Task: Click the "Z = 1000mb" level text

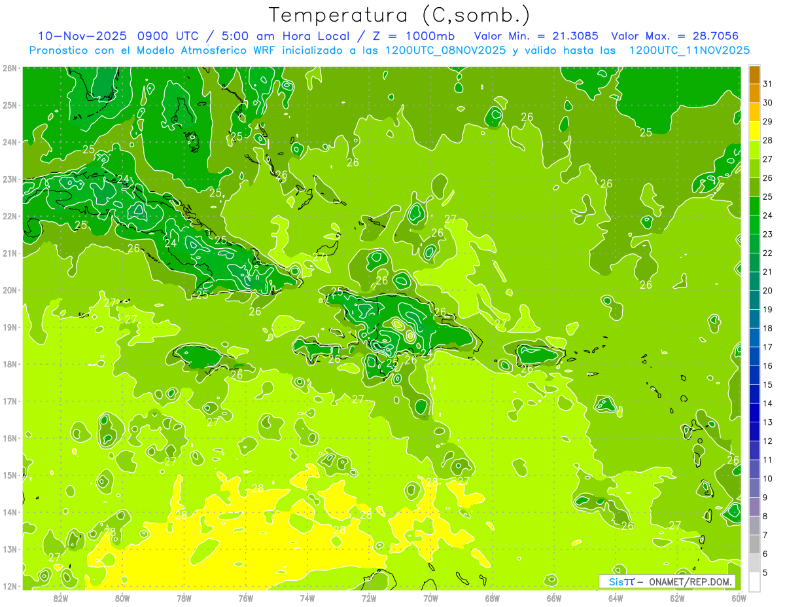Action: (415, 36)
